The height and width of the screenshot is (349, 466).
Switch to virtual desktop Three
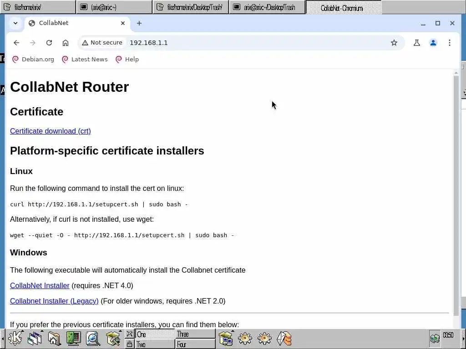click(x=195, y=334)
